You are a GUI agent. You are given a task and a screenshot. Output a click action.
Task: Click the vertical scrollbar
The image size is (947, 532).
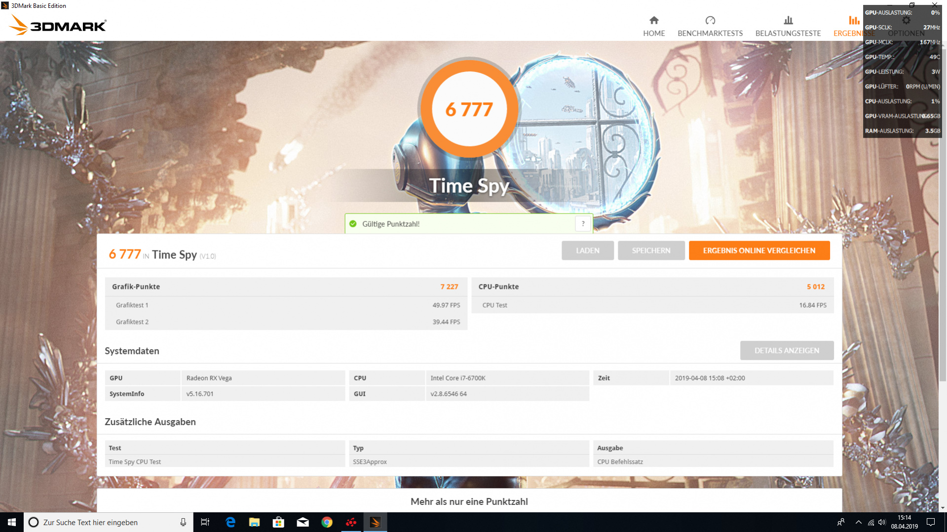tap(943, 214)
